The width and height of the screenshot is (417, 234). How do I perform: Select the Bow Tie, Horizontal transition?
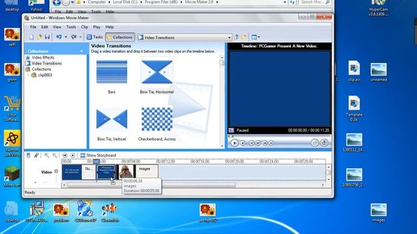point(157,72)
